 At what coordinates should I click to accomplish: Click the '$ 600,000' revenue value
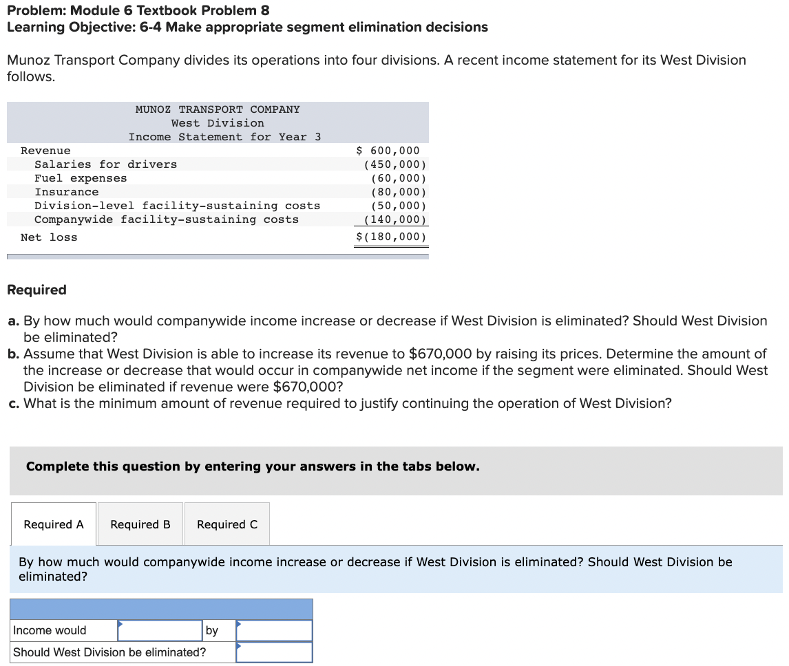[388, 151]
